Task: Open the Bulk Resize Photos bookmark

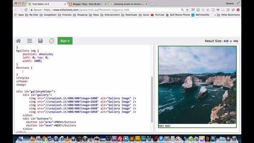Action: click(x=178, y=15)
